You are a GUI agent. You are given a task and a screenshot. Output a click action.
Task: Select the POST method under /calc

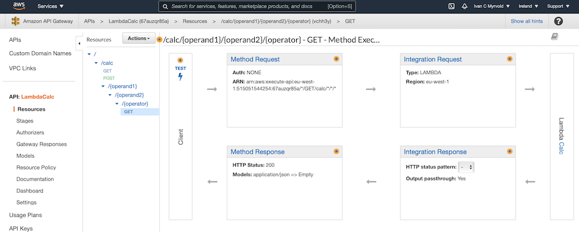pos(109,78)
